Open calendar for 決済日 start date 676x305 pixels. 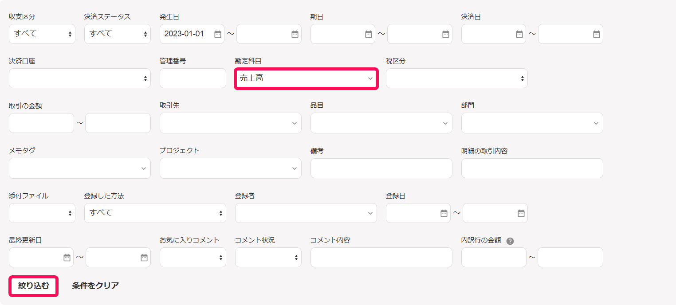click(x=519, y=34)
